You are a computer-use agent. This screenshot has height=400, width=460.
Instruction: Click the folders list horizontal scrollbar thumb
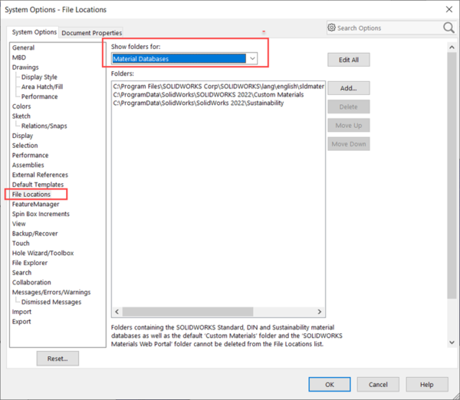pyautogui.click(x=188, y=311)
